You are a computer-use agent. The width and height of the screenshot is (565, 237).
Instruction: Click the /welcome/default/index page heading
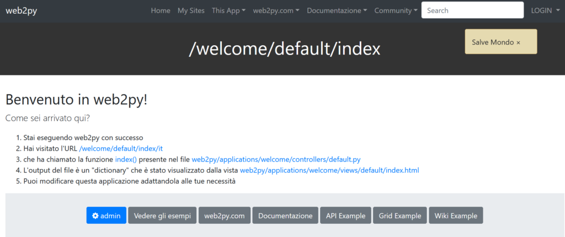(x=285, y=49)
